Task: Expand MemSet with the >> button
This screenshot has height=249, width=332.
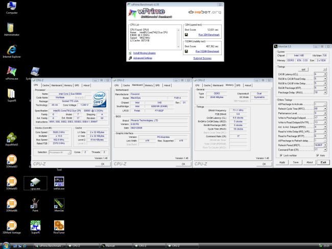Action: pyautogui.click(x=325, y=69)
